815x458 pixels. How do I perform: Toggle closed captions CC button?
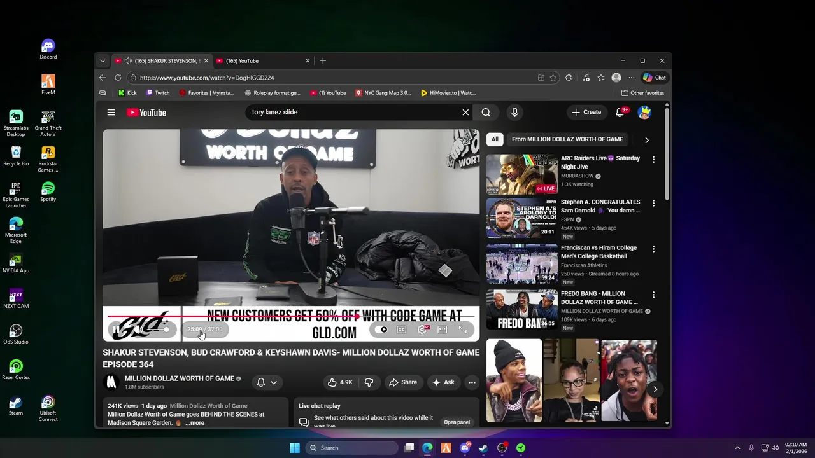pyautogui.click(x=402, y=330)
